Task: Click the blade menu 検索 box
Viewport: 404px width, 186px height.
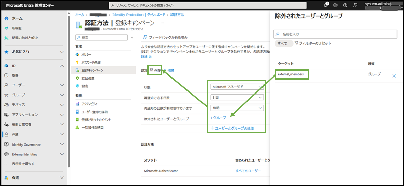Action: [x=101, y=37]
